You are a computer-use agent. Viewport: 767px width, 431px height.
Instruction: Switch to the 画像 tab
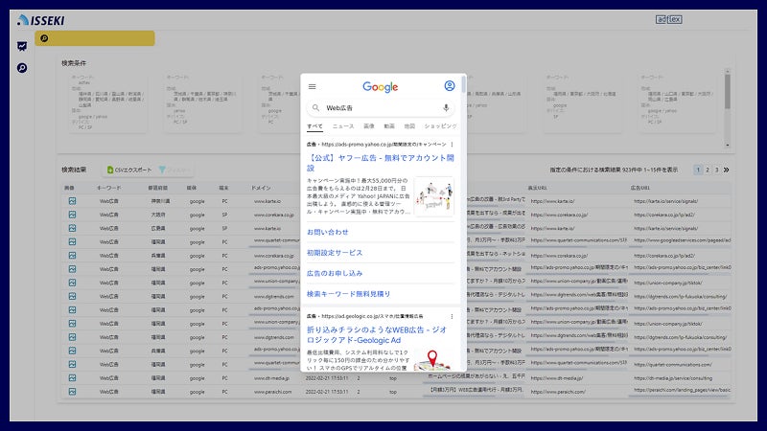tap(369, 126)
